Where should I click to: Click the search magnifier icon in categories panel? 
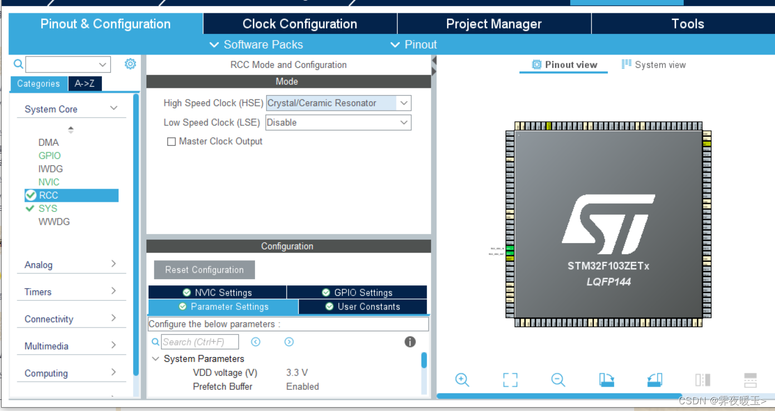pos(18,64)
